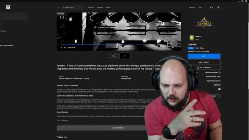249x140 pixels.
Task: Open the Cart link
Action: 200,7
